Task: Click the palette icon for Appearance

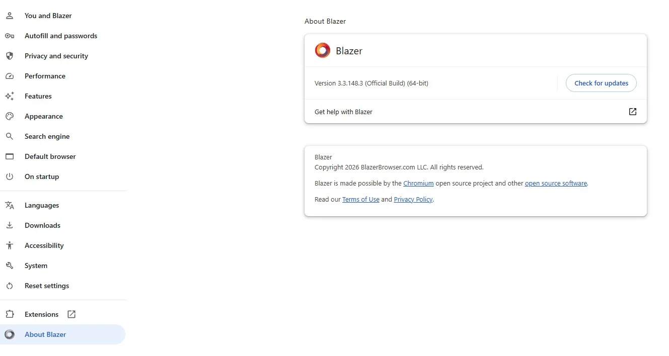Action: coord(9,116)
